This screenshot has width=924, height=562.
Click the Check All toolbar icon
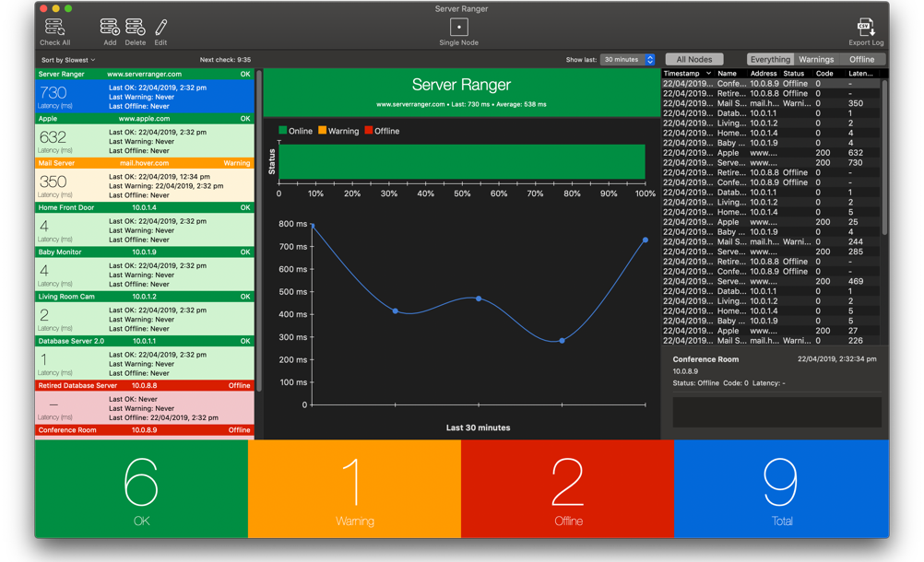tap(54, 29)
